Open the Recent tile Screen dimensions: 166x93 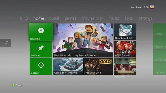[x=41, y=66]
